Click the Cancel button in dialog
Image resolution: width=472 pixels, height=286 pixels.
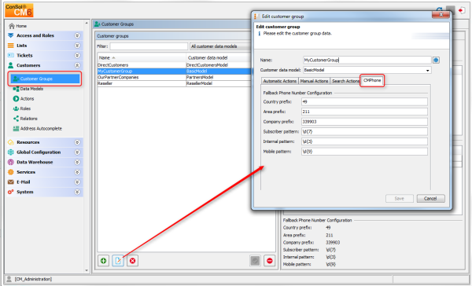click(x=430, y=199)
